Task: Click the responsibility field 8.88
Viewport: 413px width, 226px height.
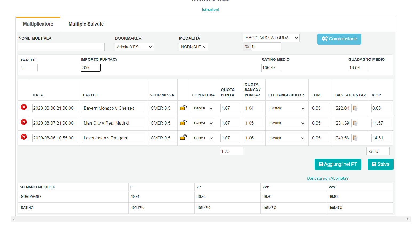Action: 381,108
